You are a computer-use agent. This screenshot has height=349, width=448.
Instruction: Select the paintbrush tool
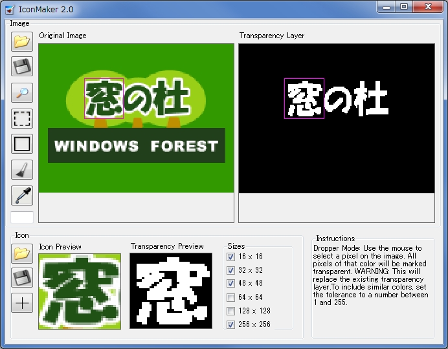click(x=22, y=169)
